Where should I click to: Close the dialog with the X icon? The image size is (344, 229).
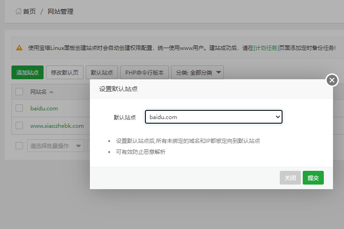coord(332,80)
